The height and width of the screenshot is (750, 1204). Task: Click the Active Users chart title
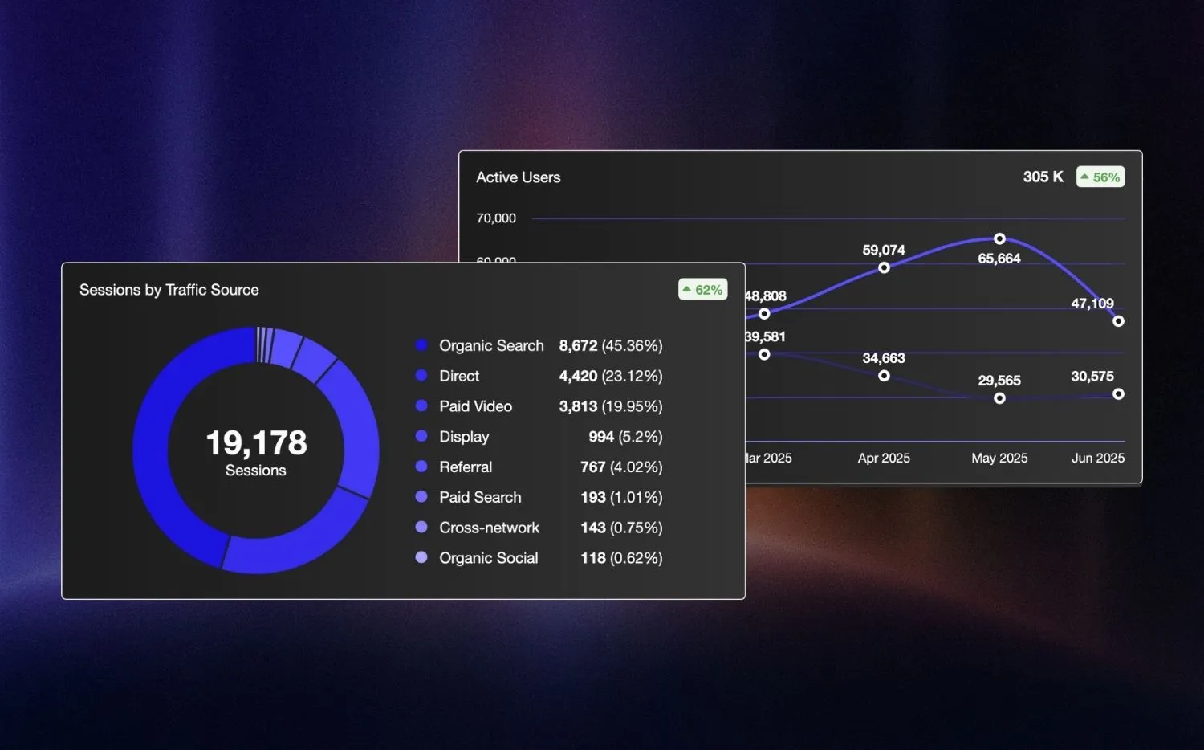click(x=518, y=177)
